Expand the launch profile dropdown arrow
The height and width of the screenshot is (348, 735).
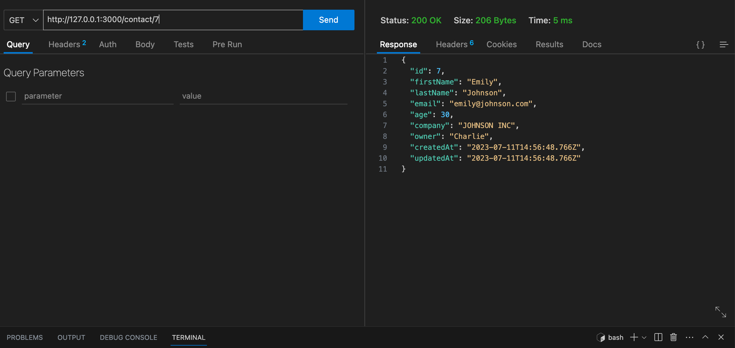644,337
